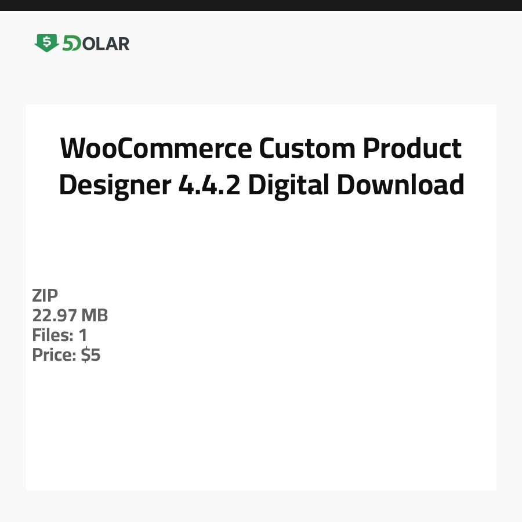Click the word "Product" in the heading
Screen dimensions: 522x522
click(x=412, y=149)
